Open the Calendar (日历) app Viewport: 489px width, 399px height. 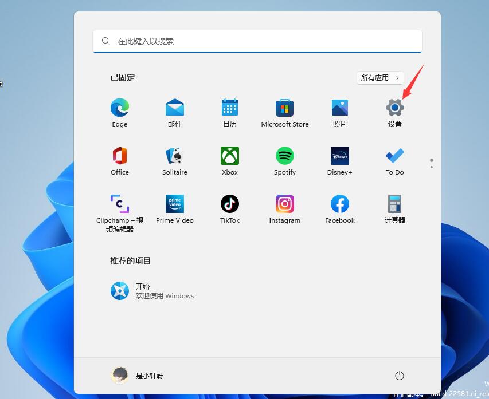(x=230, y=108)
